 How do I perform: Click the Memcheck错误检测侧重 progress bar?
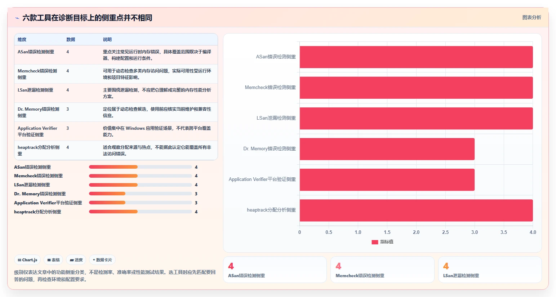click(141, 176)
